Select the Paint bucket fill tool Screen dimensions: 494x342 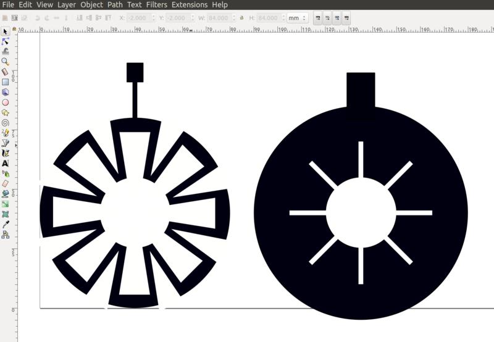[x=5, y=194]
